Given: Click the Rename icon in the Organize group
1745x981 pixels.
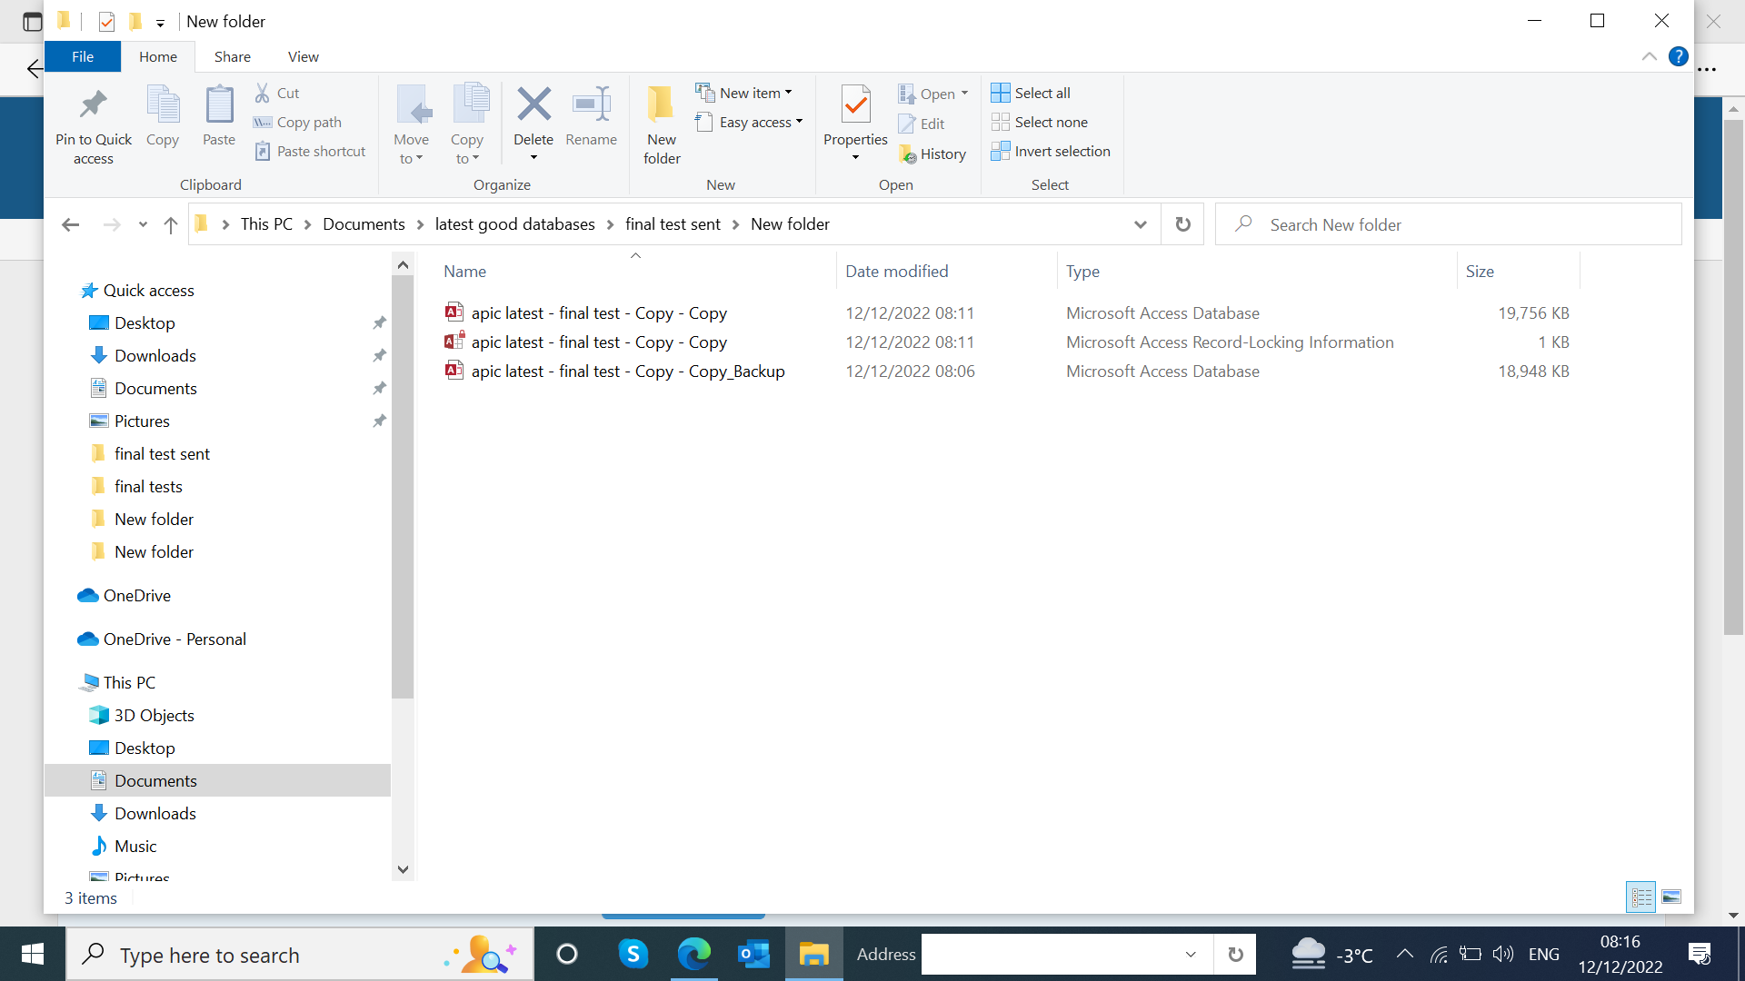Looking at the screenshot, I should (591, 104).
